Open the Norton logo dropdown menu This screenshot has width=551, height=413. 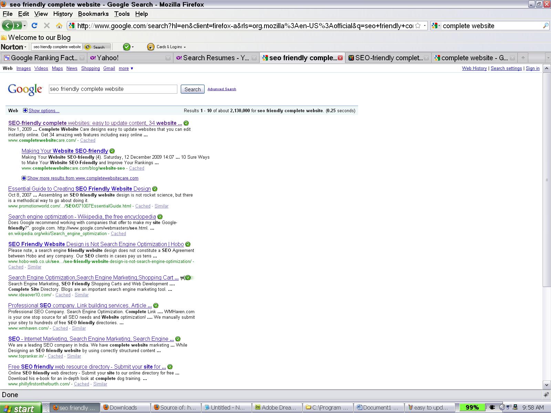click(13, 47)
